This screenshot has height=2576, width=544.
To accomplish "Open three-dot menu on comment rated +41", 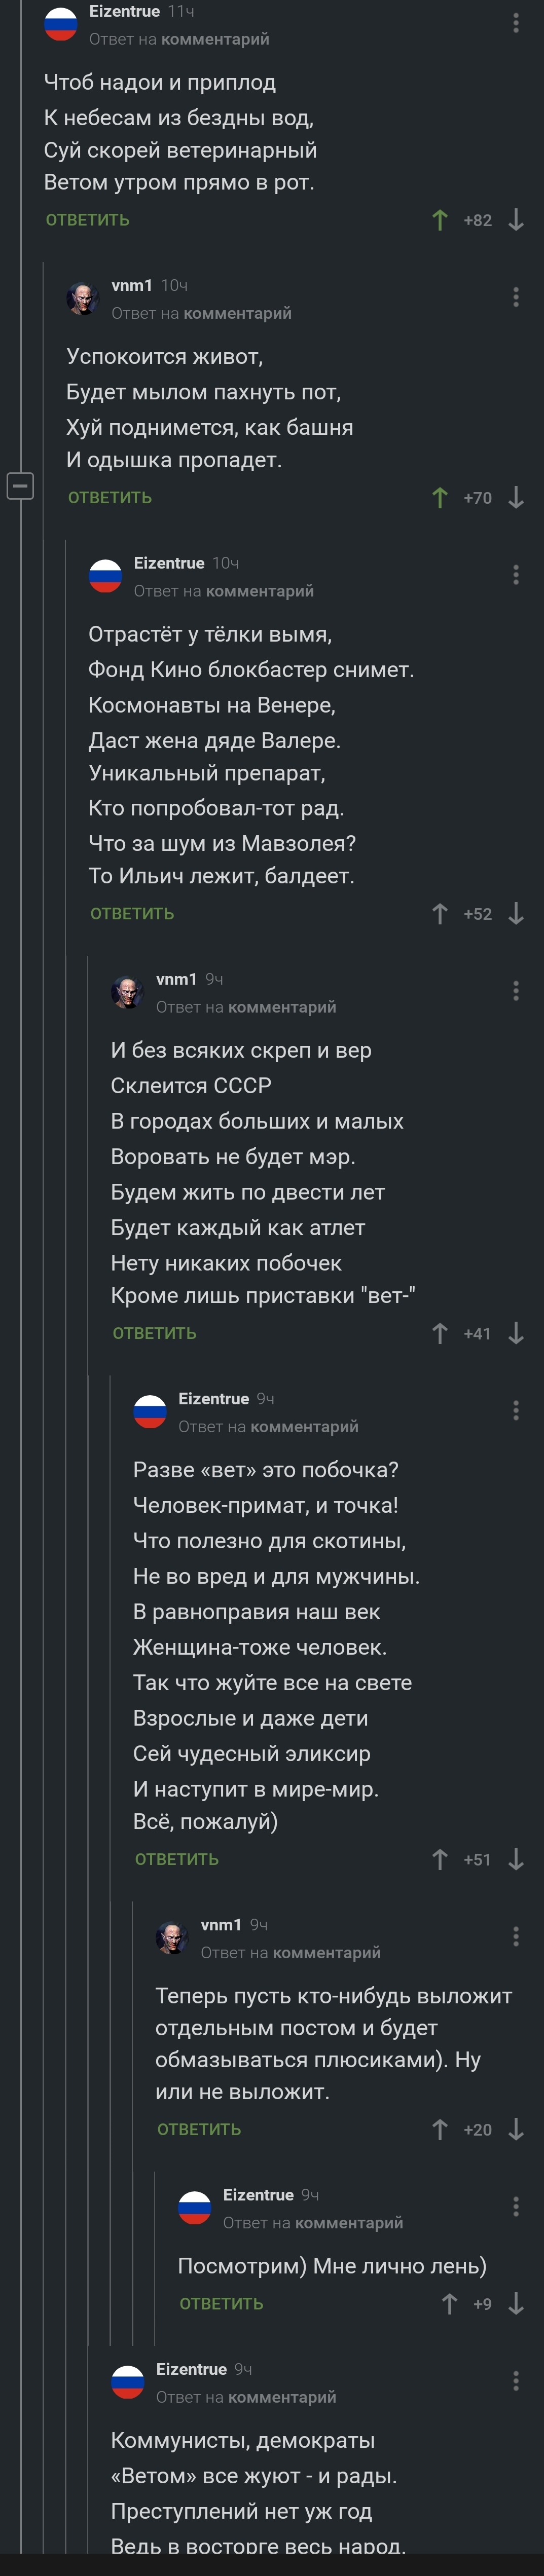I will pos(516,990).
